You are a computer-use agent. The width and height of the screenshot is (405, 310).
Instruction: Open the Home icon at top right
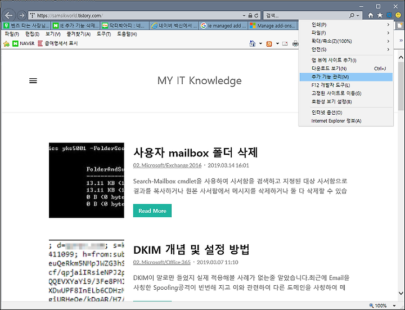pos(371,16)
